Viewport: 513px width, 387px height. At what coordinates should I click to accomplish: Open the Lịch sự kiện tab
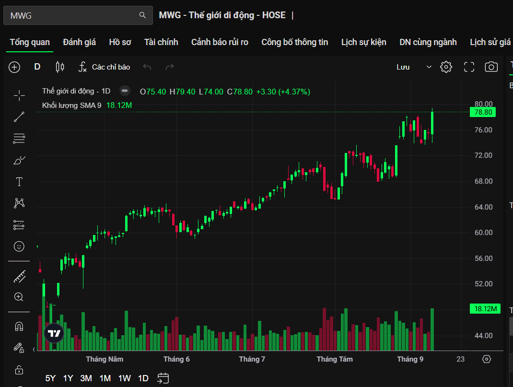click(x=363, y=42)
